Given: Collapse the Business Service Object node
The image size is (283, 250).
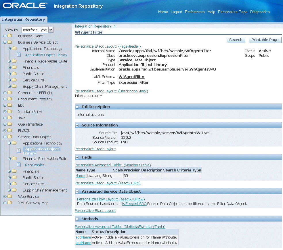Looking at the screenshot, I should coord(5,42).
